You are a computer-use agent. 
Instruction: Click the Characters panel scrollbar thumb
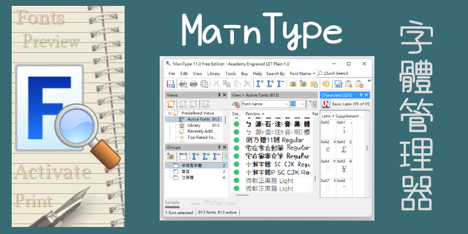coord(367,148)
